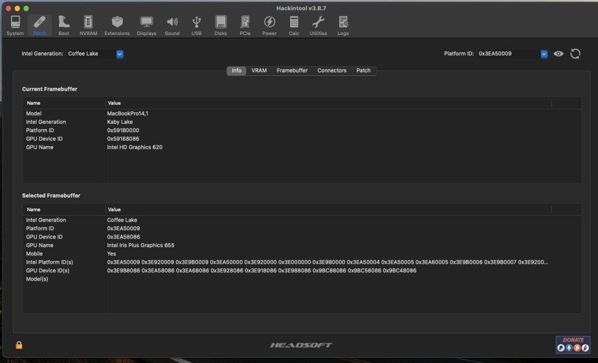This screenshot has height=363, width=598.
Task: Open the Power section
Action: point(269,25)
